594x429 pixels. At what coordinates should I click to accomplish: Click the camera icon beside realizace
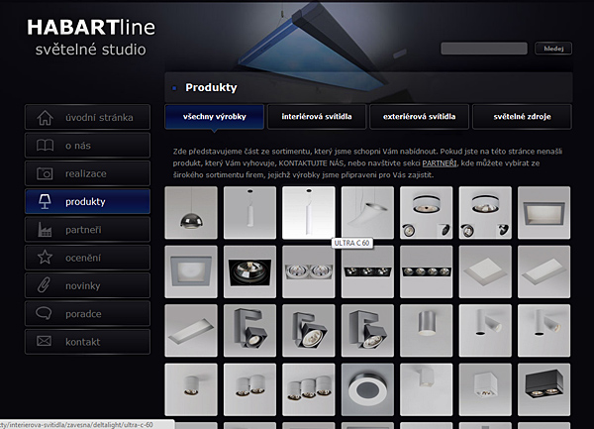click(x=45, y=173)
